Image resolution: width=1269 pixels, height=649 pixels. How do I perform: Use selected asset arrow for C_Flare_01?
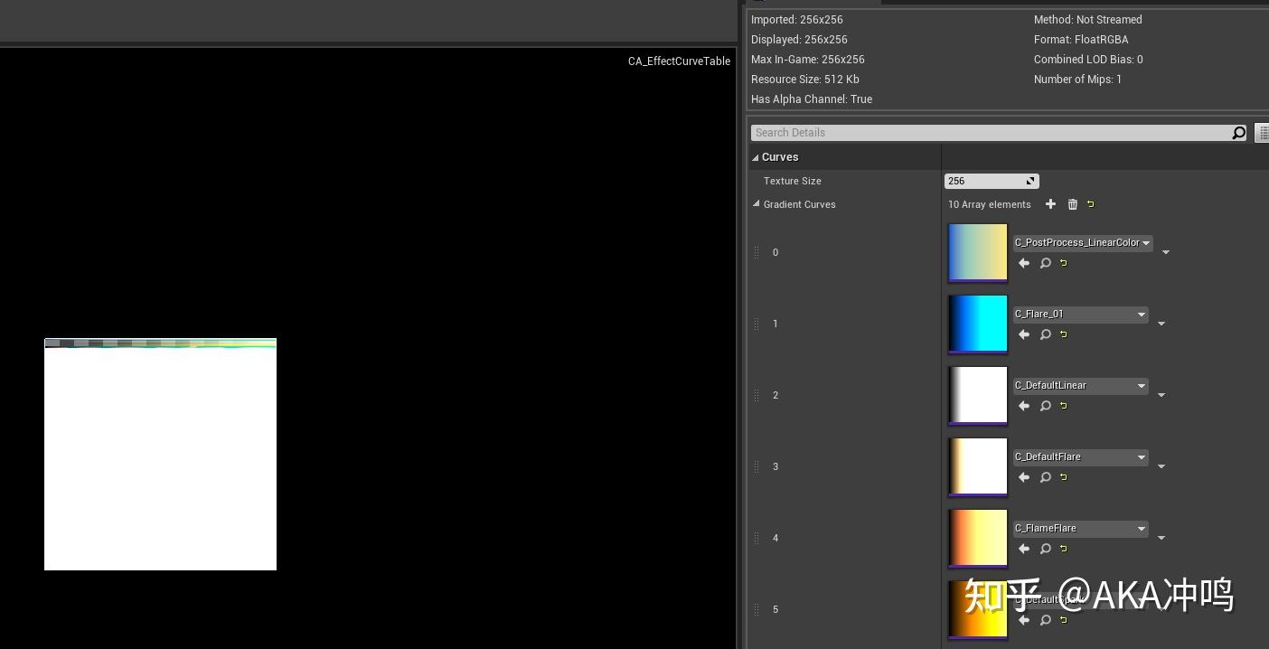click(1023, 334)
